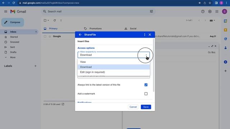
Task: Open browser side panel icon
Action: click(x=216, y=3)
